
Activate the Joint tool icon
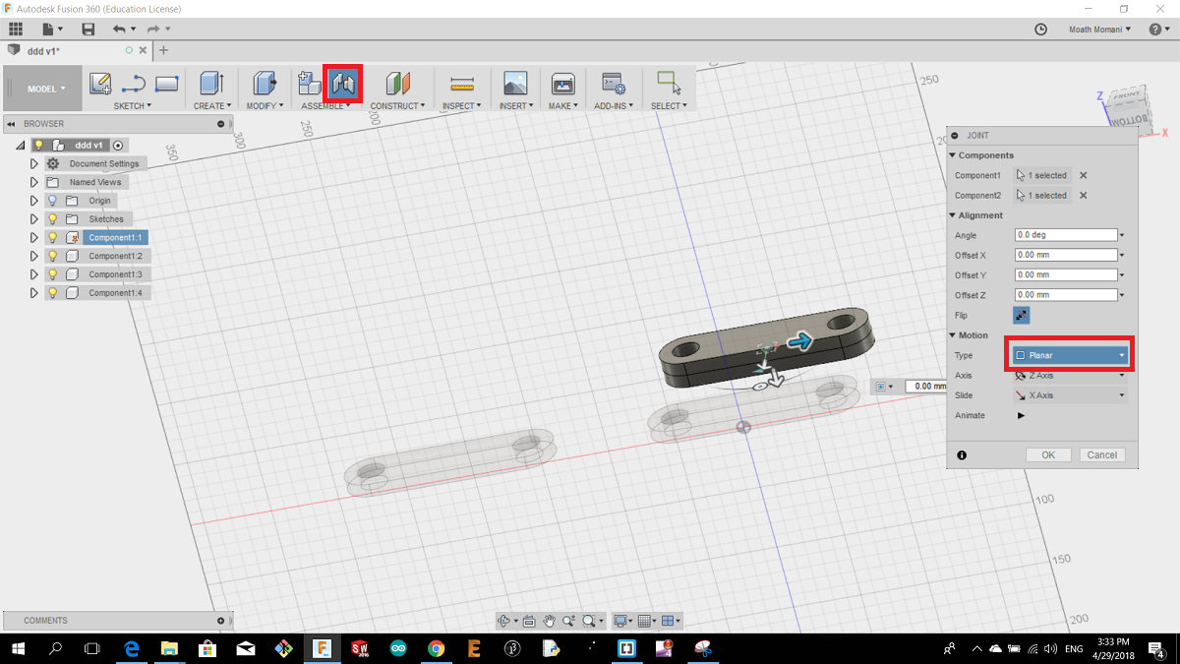point(343,84)
